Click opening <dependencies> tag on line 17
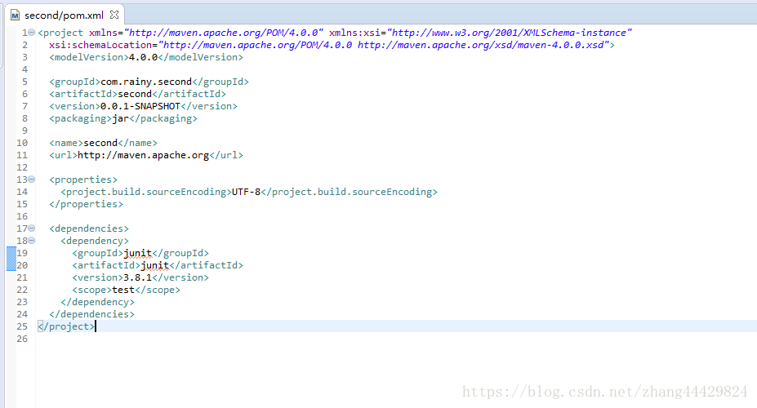This screenshot has width=757, height=408. click(x=89, y=228)
